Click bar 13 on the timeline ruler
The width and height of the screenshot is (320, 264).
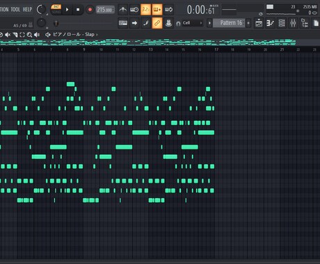click(x=151, y=49)
